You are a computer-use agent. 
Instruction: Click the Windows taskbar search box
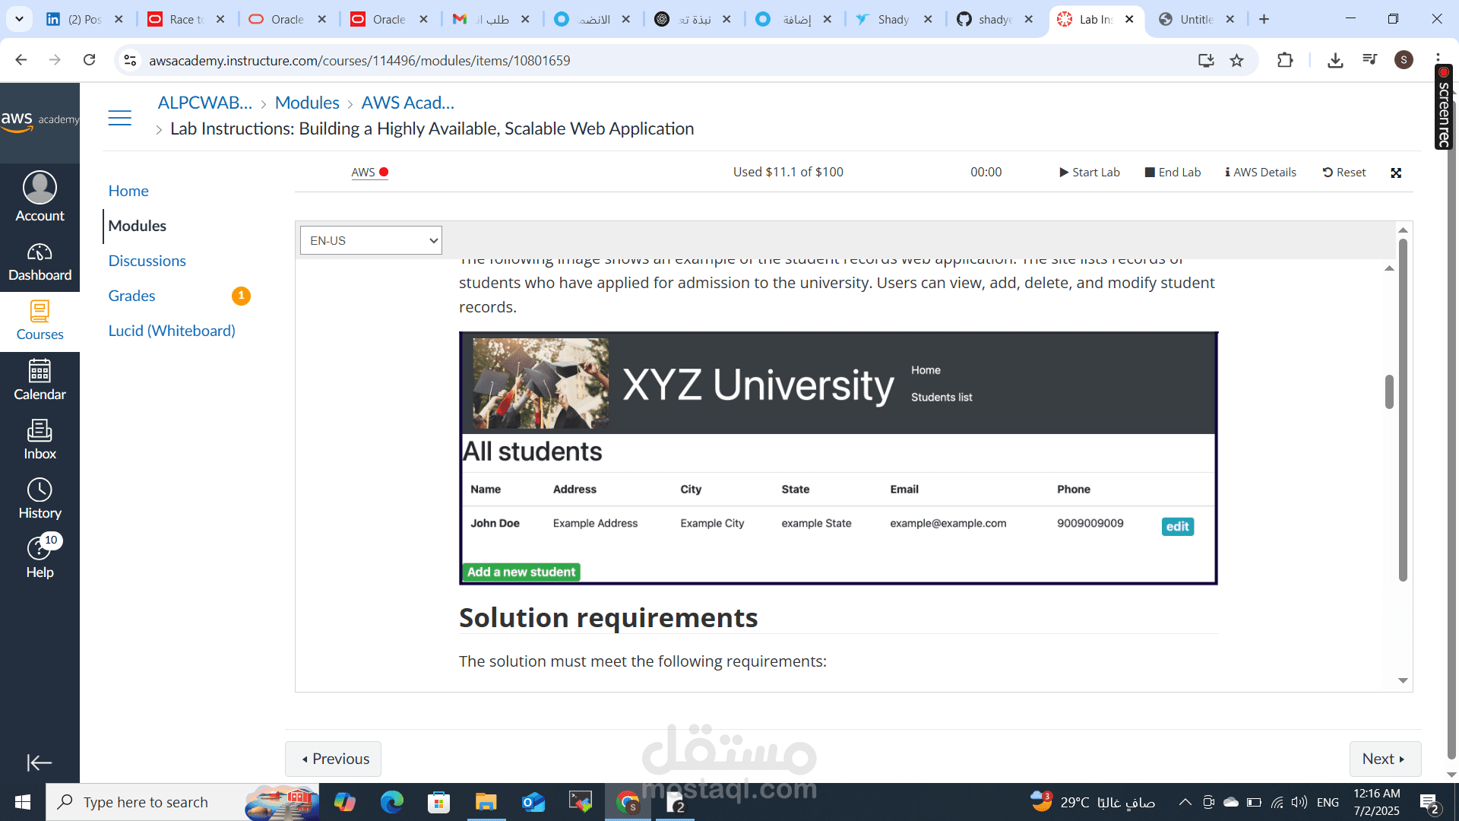coord(182,802)
